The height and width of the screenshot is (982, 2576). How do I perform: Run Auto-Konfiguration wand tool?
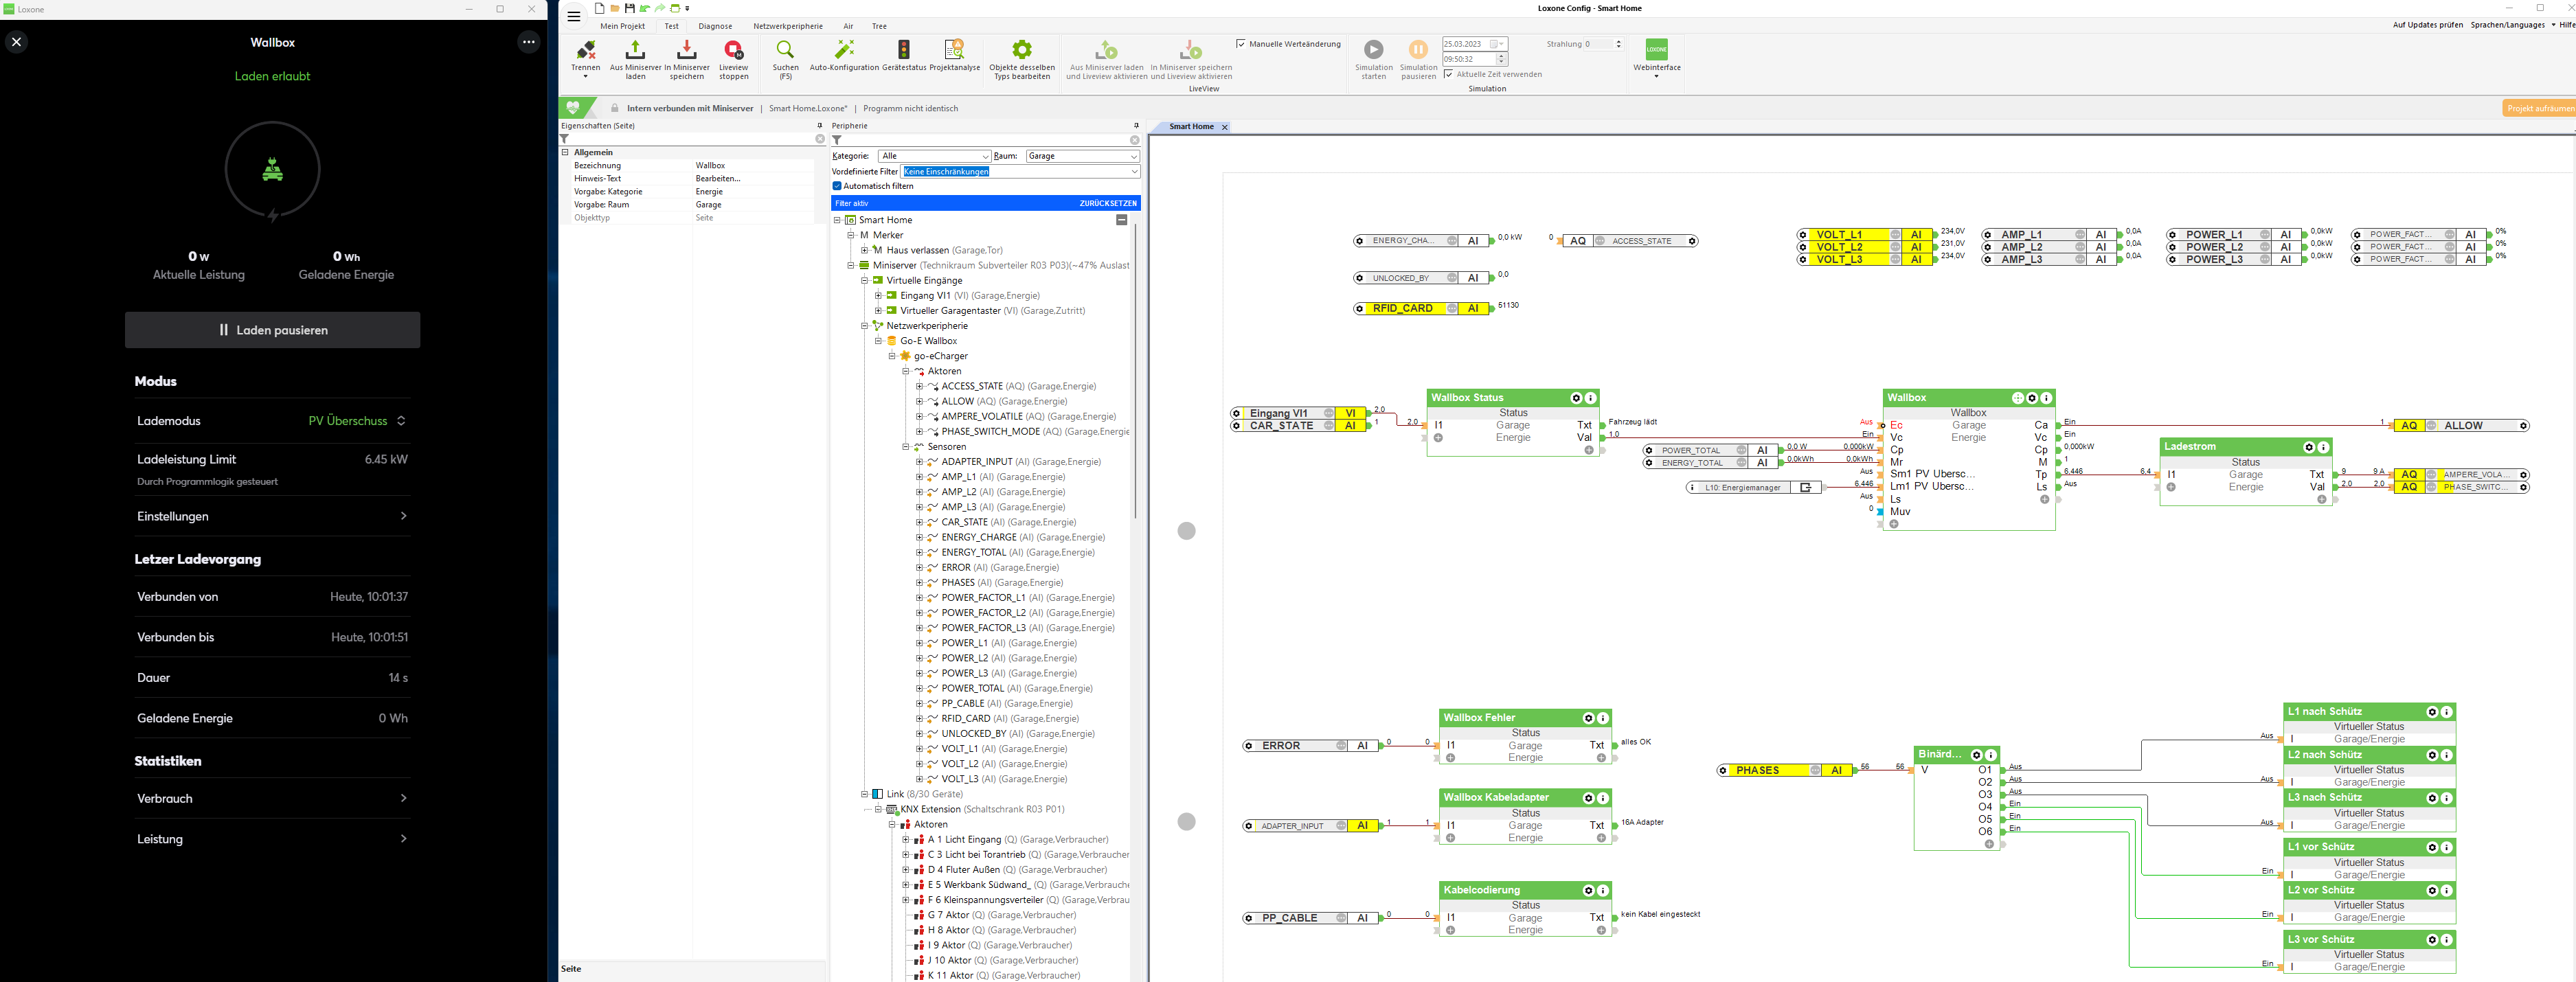(x=844, y=50)
